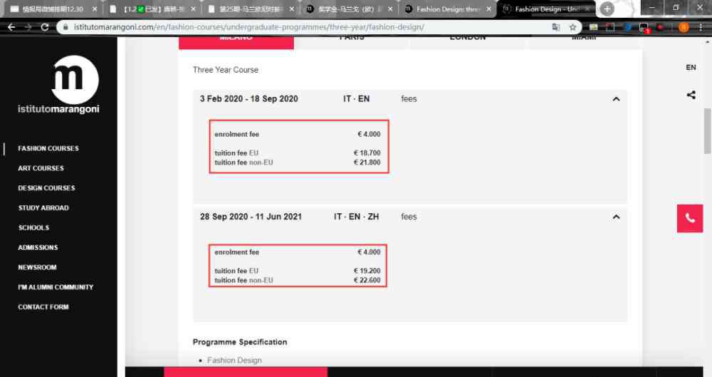Open ADMISSIONS in sidebar
712x377 pixels.
[x=38, y=247]
